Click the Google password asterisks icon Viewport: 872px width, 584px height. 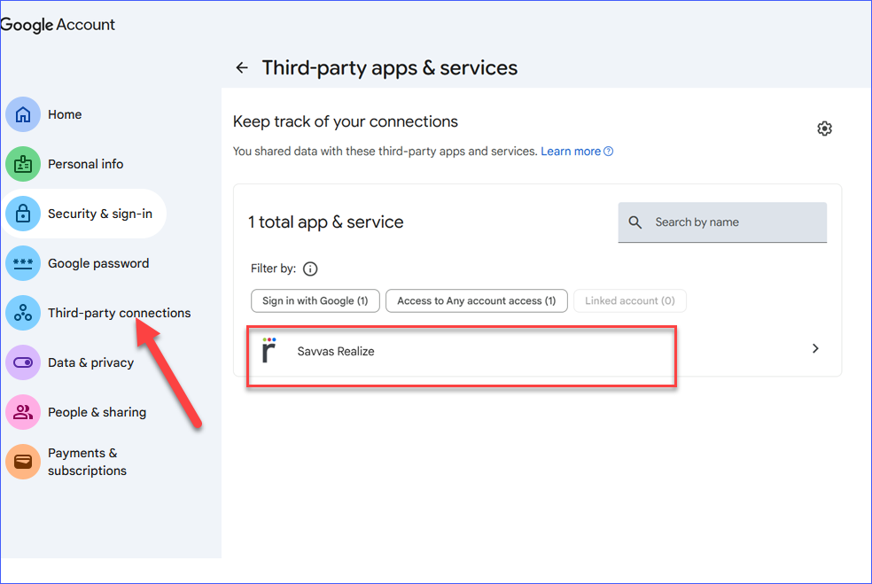point(23,263)
